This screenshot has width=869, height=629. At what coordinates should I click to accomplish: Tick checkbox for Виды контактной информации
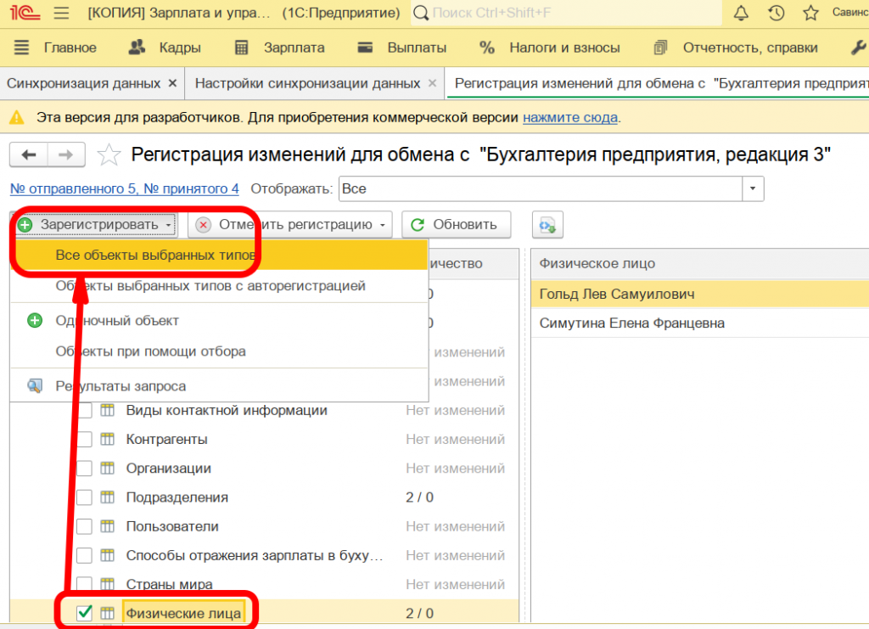(x=84, y=411)
